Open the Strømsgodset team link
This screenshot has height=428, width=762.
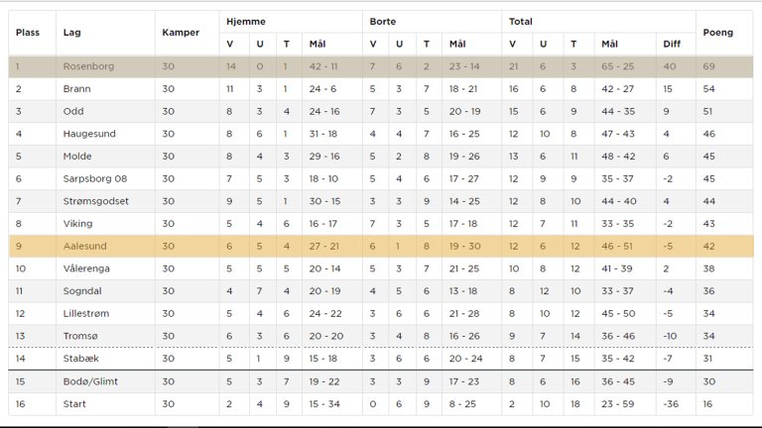[x=95, y=201]
